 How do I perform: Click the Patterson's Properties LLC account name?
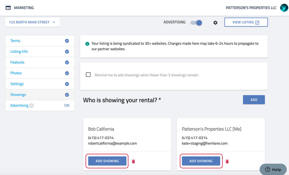point(251,8)
